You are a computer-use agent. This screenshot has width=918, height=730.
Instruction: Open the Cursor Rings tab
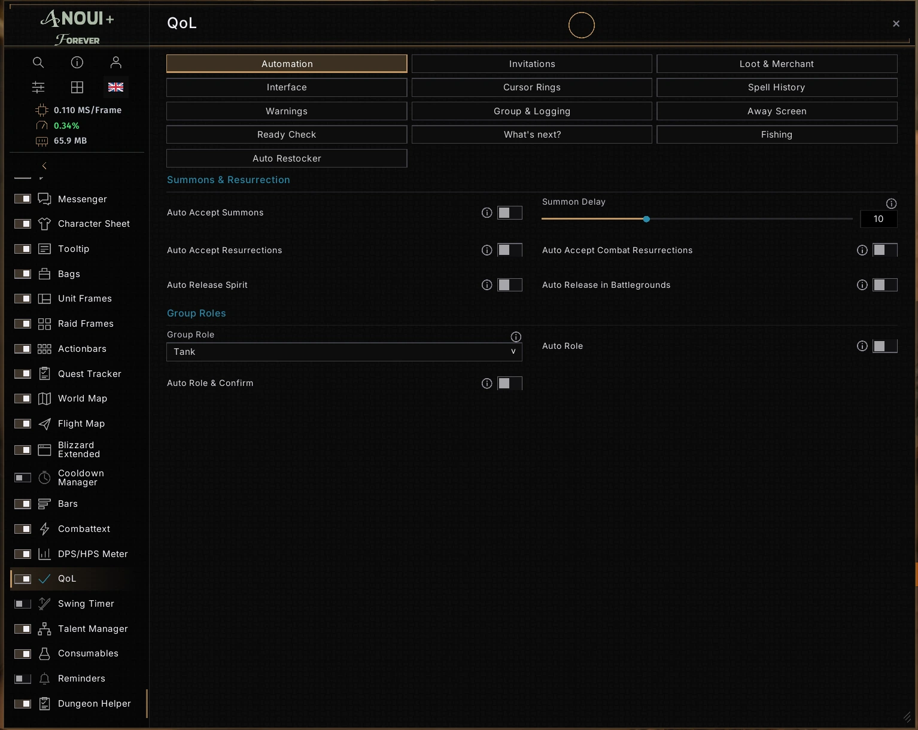coord(532,87)
